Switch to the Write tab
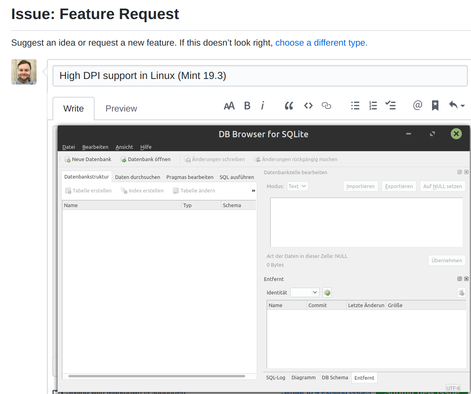 (x=74, y=109)
